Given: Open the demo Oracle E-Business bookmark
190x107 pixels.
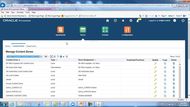Looking at the screenshot, I should coord(16,16).
